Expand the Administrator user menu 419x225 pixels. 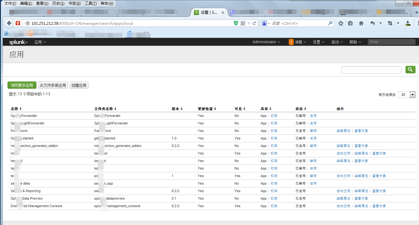click(266, 42)
